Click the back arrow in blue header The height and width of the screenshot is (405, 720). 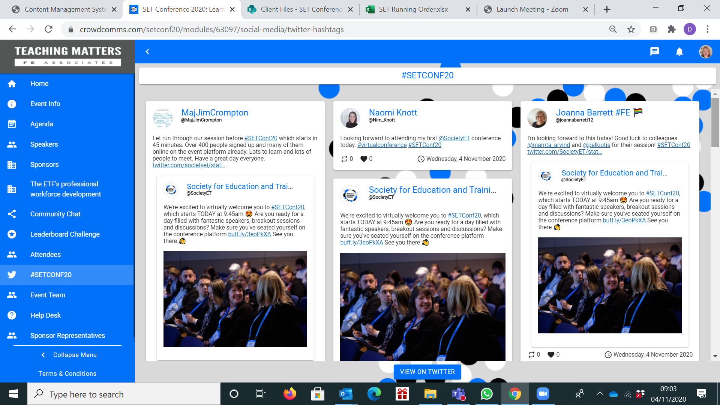point(147,51)
